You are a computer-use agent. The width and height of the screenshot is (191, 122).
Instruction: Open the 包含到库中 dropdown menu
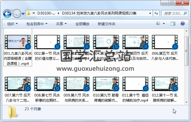[x=37, y=24]
